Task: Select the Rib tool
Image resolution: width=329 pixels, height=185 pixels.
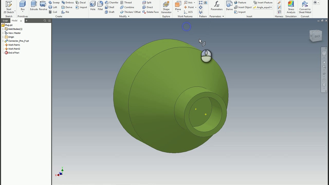Action: point(65,12)
